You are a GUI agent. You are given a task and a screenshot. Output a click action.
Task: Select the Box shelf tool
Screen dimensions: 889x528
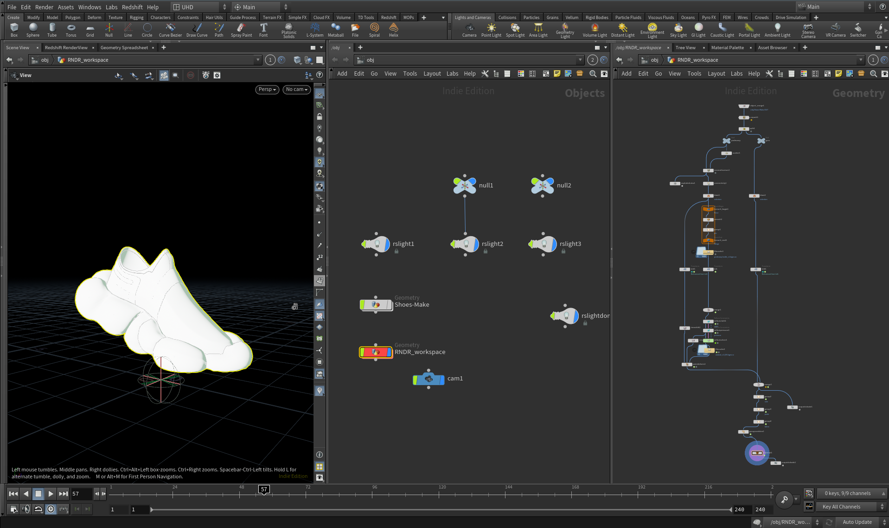pos(14,30)
